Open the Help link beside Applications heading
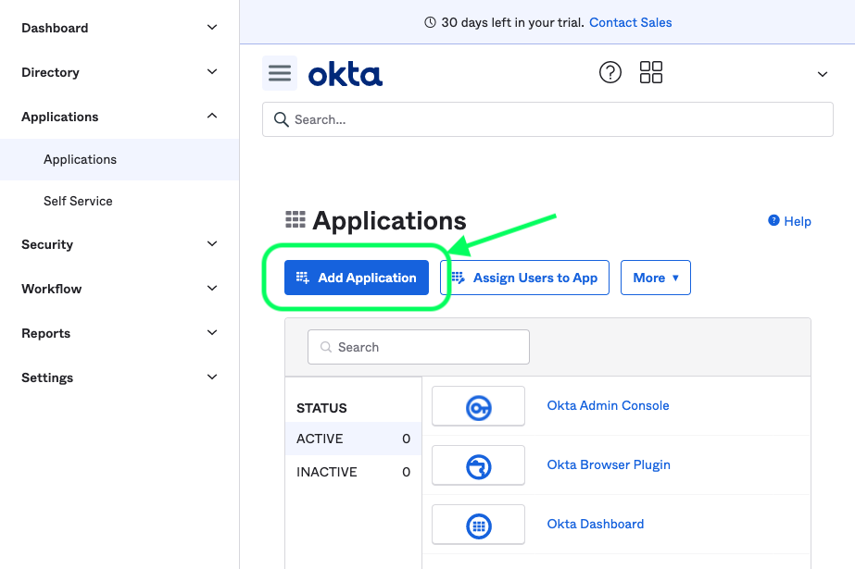 [x=798, y=221]
